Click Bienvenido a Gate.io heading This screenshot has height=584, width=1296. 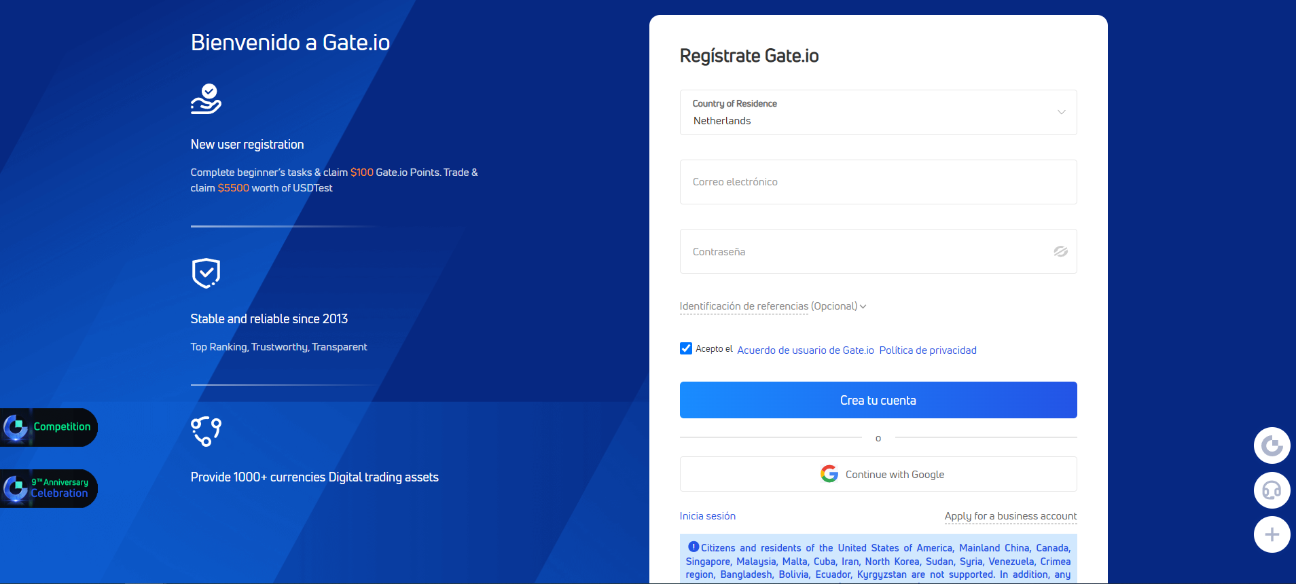point(290,43)
